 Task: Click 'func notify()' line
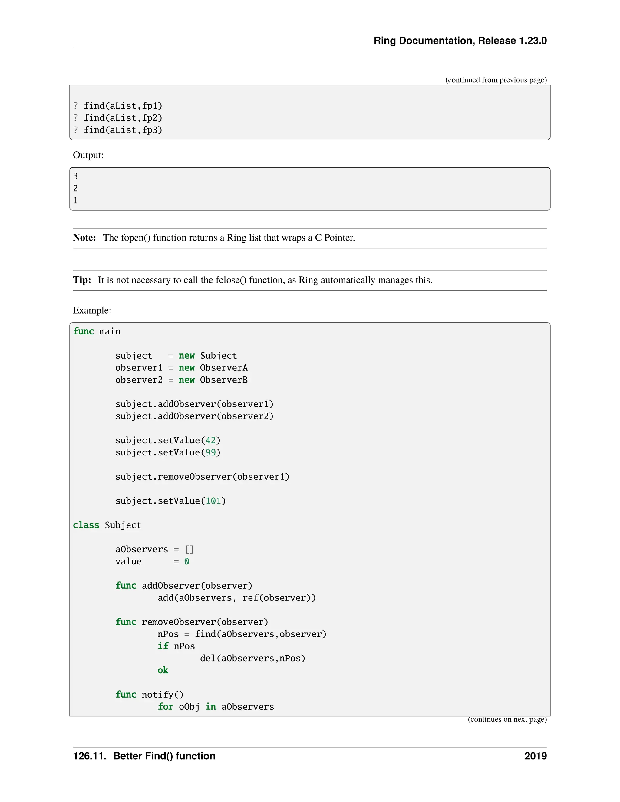pos(150,695)
